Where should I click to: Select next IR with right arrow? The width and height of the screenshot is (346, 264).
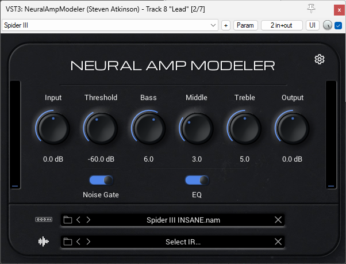click(x=89, y=242)
